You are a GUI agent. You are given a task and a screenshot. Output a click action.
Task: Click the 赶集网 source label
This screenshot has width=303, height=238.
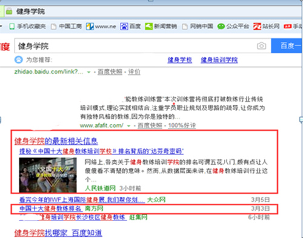point(138,217)
